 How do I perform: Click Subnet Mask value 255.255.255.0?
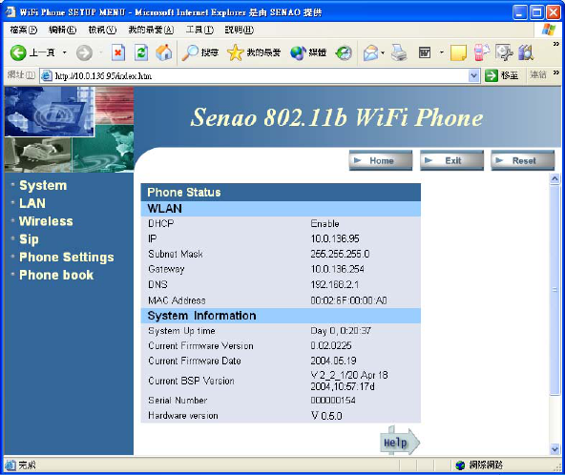click(x=340, y=254)
